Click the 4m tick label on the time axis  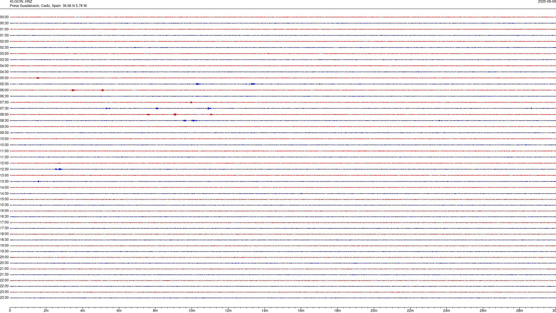[x=83, y=311]
